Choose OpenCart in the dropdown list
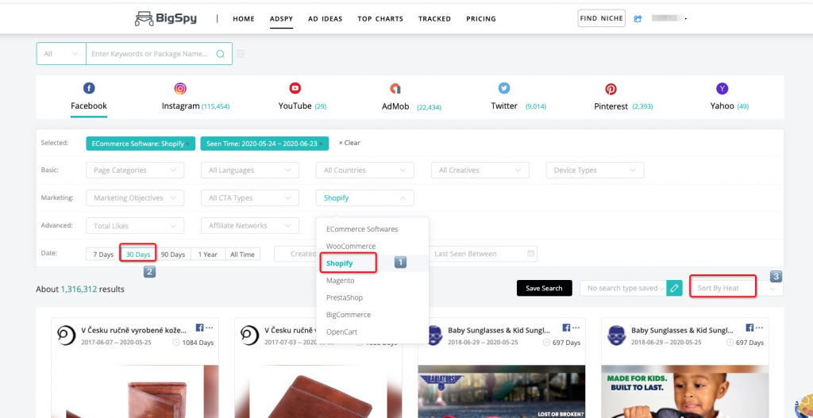813x418 pixels. tap(372, 332)
